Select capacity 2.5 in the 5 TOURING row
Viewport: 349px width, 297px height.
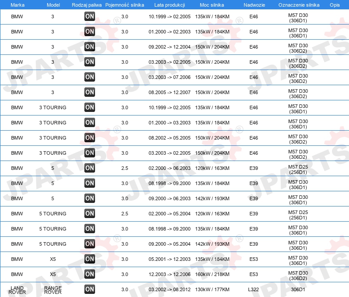click(x=125, y=214)
